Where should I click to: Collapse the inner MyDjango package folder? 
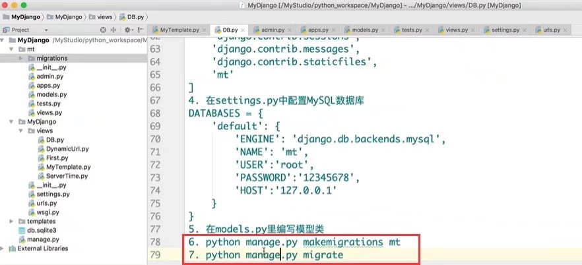click(11, 121)
